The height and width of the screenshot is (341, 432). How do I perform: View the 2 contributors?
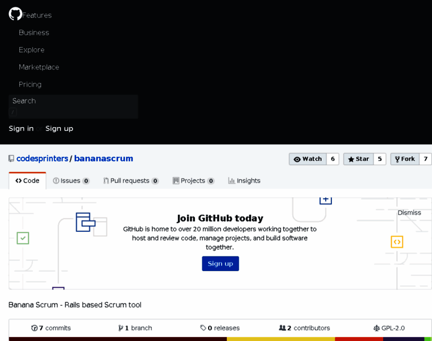[305, 328]
